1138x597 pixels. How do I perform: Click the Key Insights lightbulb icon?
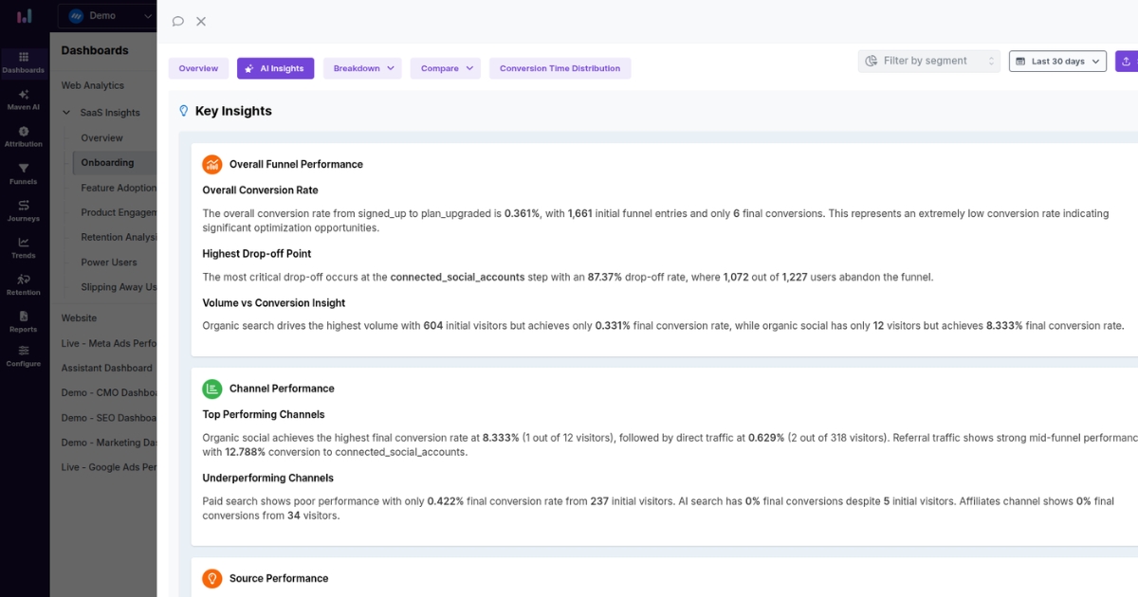184,111
